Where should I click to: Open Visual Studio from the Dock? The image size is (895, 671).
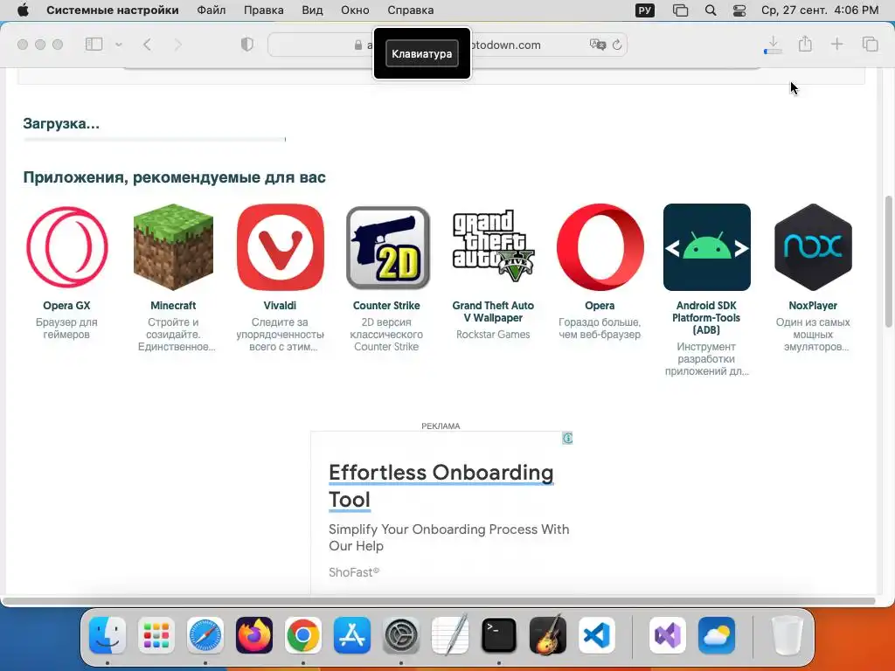click(x=668, y=635)
